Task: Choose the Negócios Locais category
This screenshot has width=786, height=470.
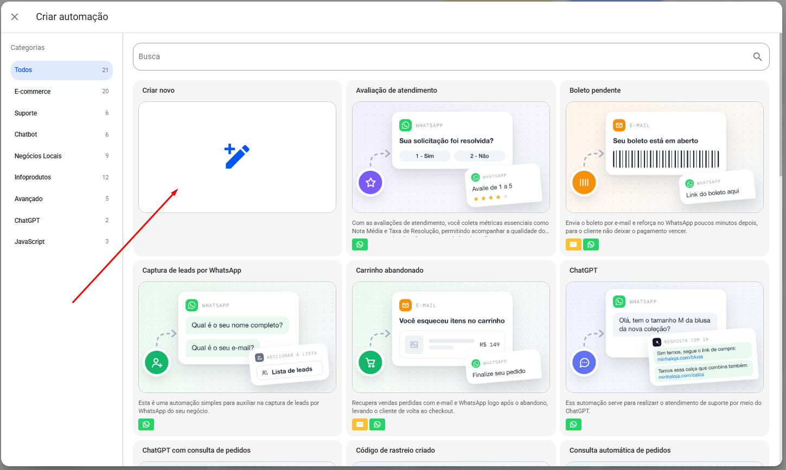Action: click(x=62, y=156)
